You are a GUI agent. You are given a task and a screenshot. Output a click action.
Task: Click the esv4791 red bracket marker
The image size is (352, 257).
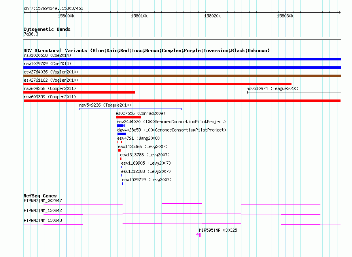(x=120, y=142)
